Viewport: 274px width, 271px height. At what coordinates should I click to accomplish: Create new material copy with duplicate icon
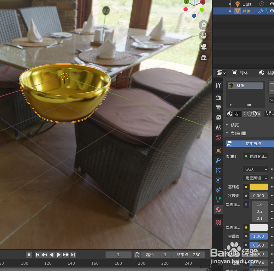(x=255, y=114)
